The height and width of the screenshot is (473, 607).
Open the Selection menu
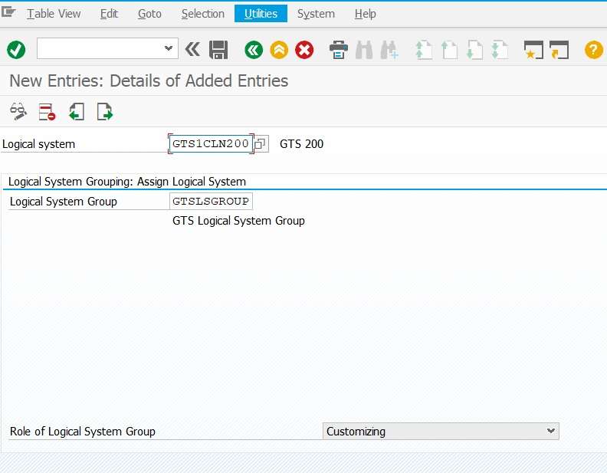pos(203,14)
